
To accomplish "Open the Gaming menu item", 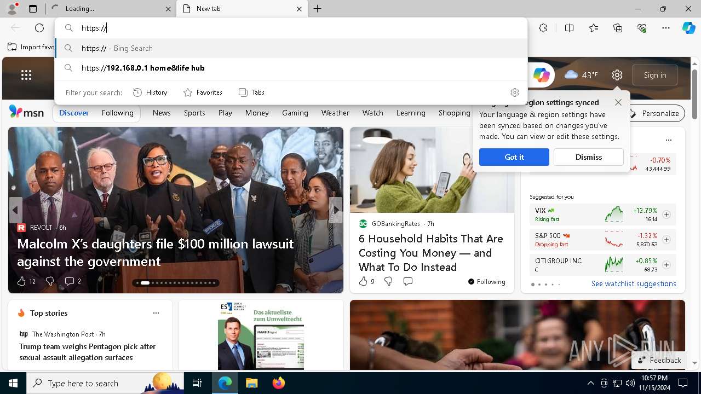I will 295,113.
